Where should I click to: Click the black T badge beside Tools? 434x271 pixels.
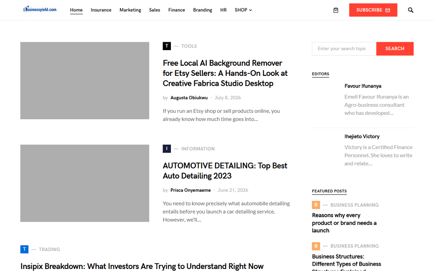coord(167,46)
